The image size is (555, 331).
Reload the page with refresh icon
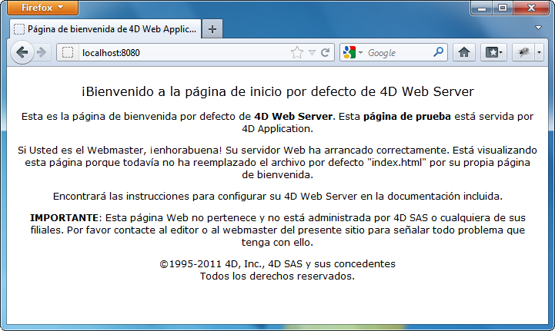pos(325,53)
